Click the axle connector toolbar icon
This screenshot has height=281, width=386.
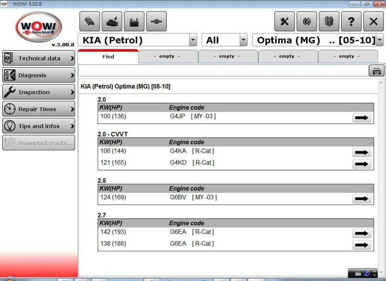156,21
